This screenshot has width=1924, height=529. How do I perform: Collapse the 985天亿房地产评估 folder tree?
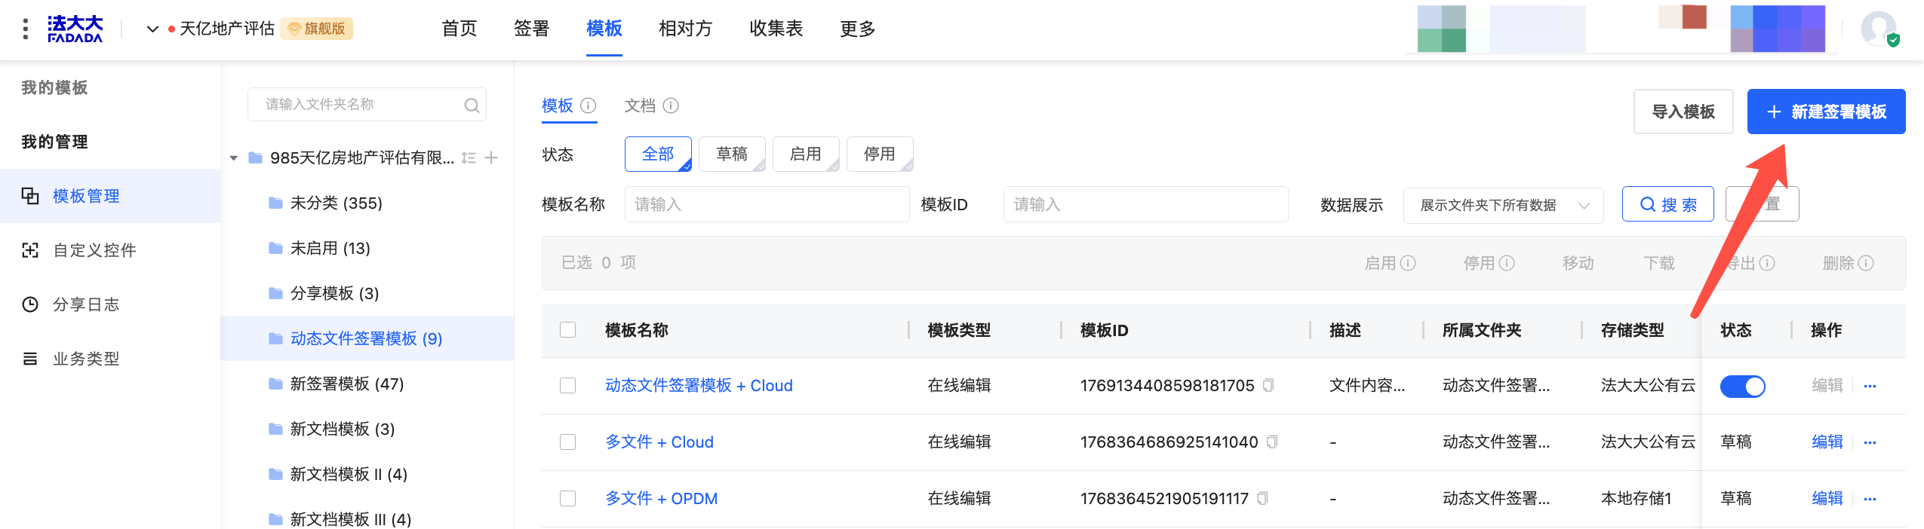234,157
